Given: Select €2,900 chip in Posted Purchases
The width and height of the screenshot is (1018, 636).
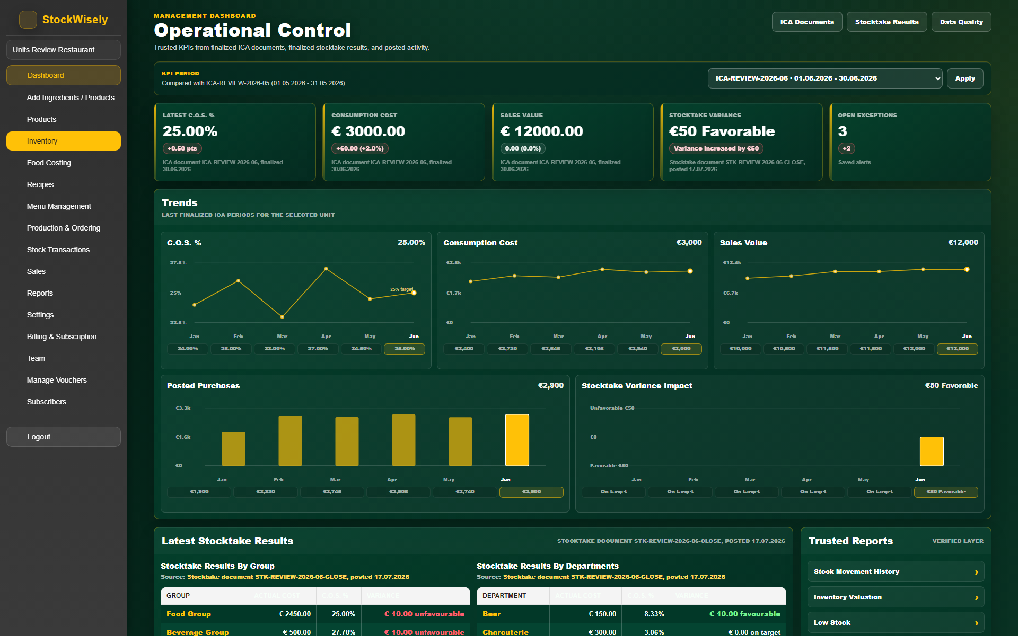Looking at the screenshot, I should 531,492.
